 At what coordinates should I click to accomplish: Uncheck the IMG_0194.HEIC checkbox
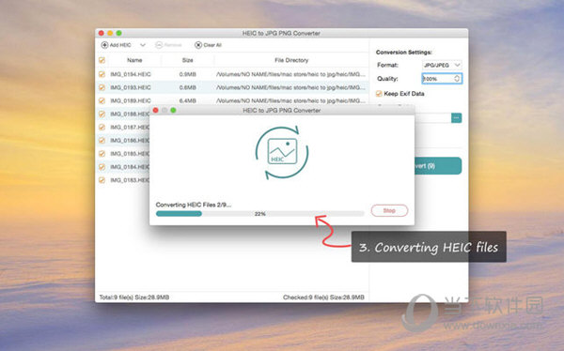point(102,74)
